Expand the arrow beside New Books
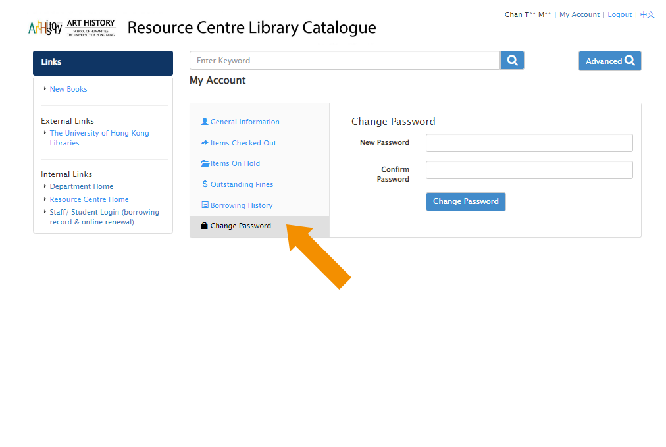This screenshot has height=447, width=666. point(45,88)
